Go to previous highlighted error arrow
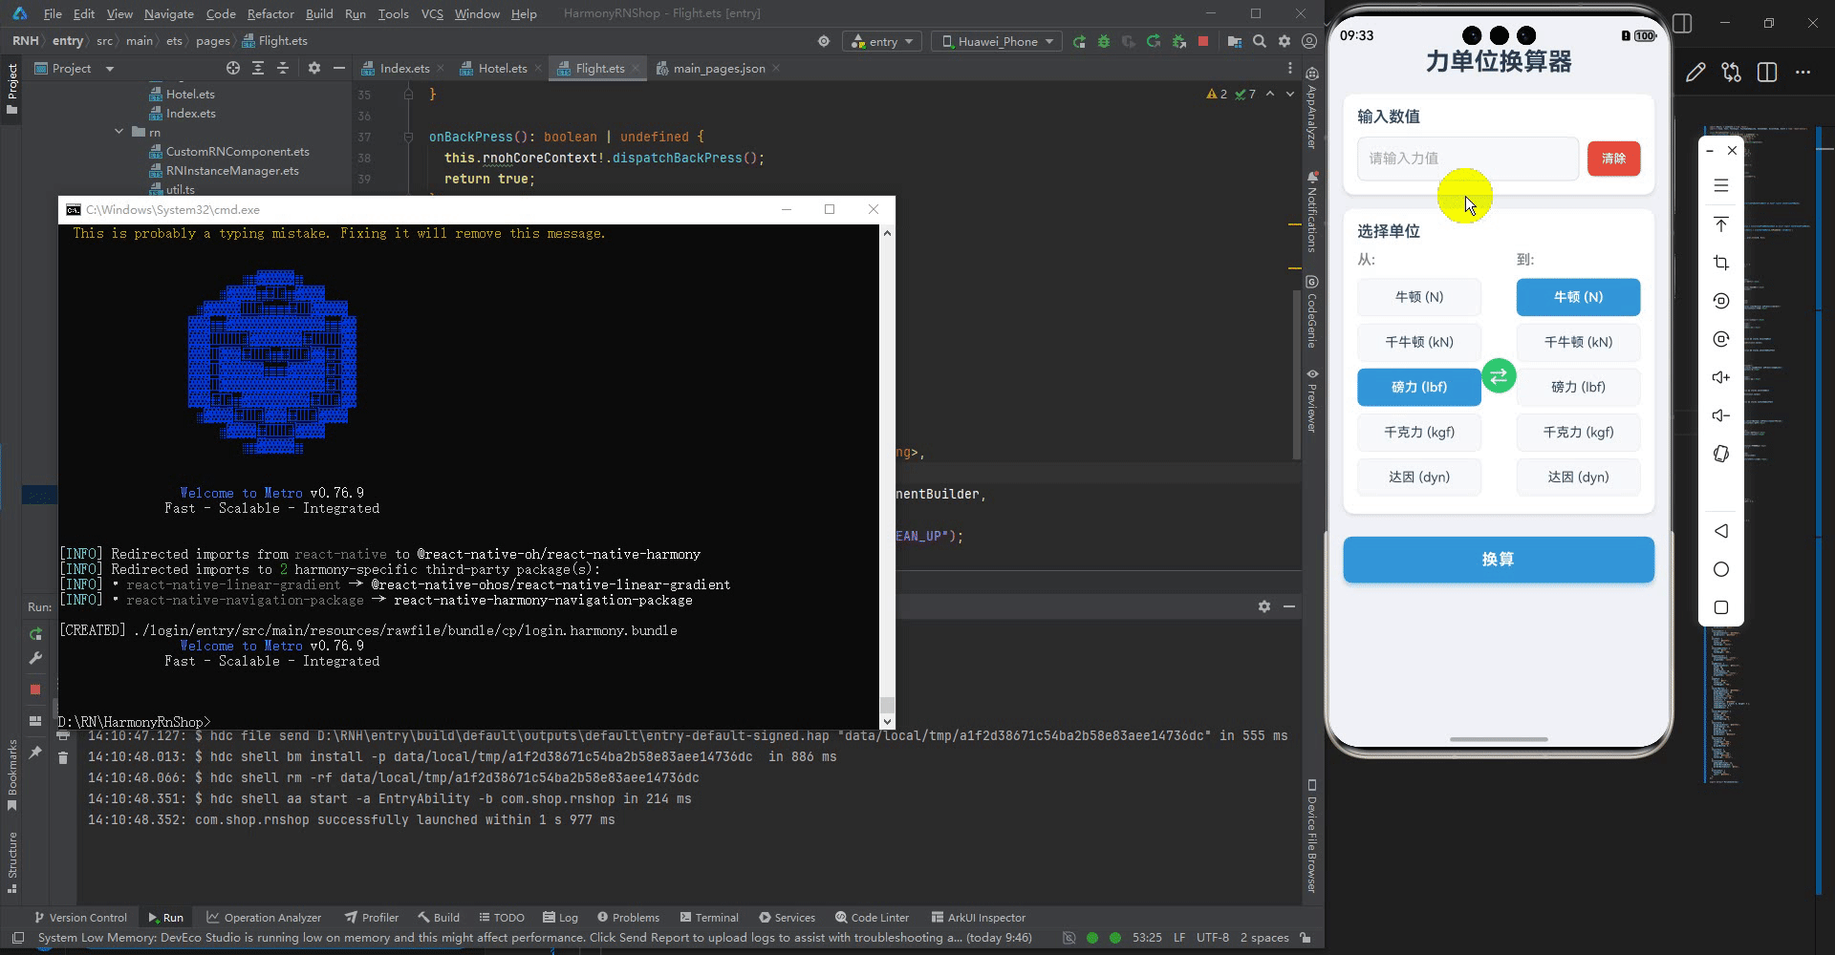Viewport: 1835px width, 955px height. tap(1269, 95)
